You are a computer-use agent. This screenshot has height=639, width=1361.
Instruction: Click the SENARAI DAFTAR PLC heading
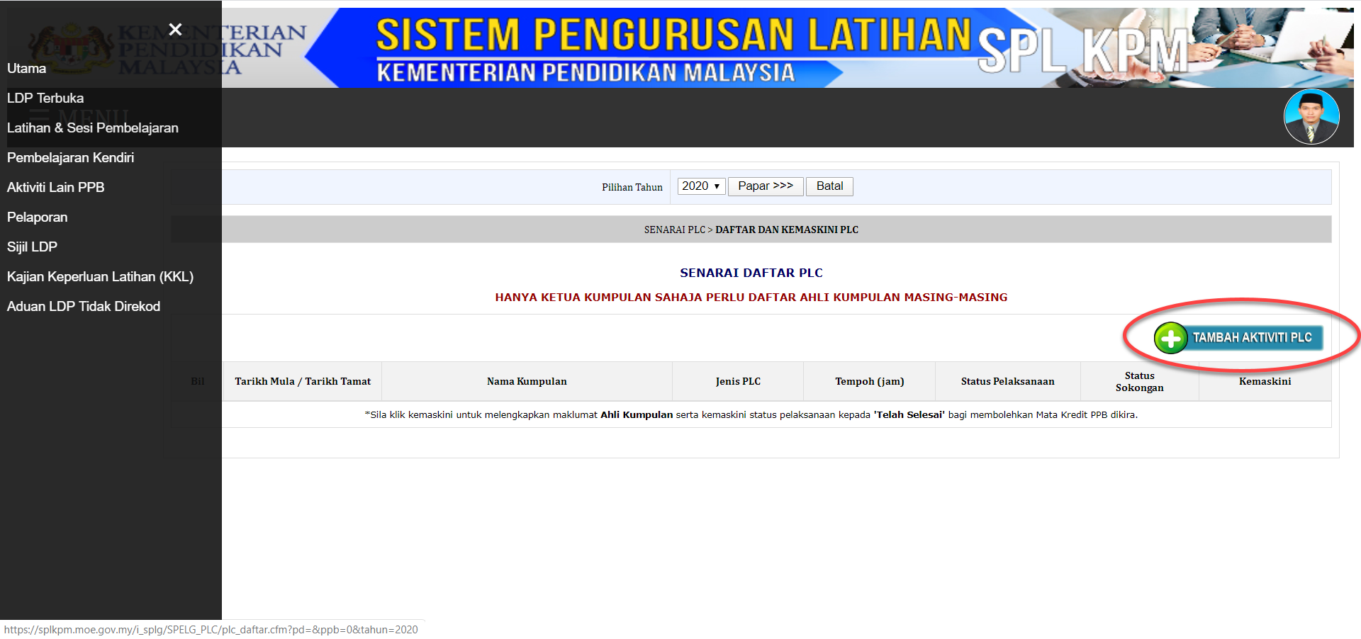751,273
